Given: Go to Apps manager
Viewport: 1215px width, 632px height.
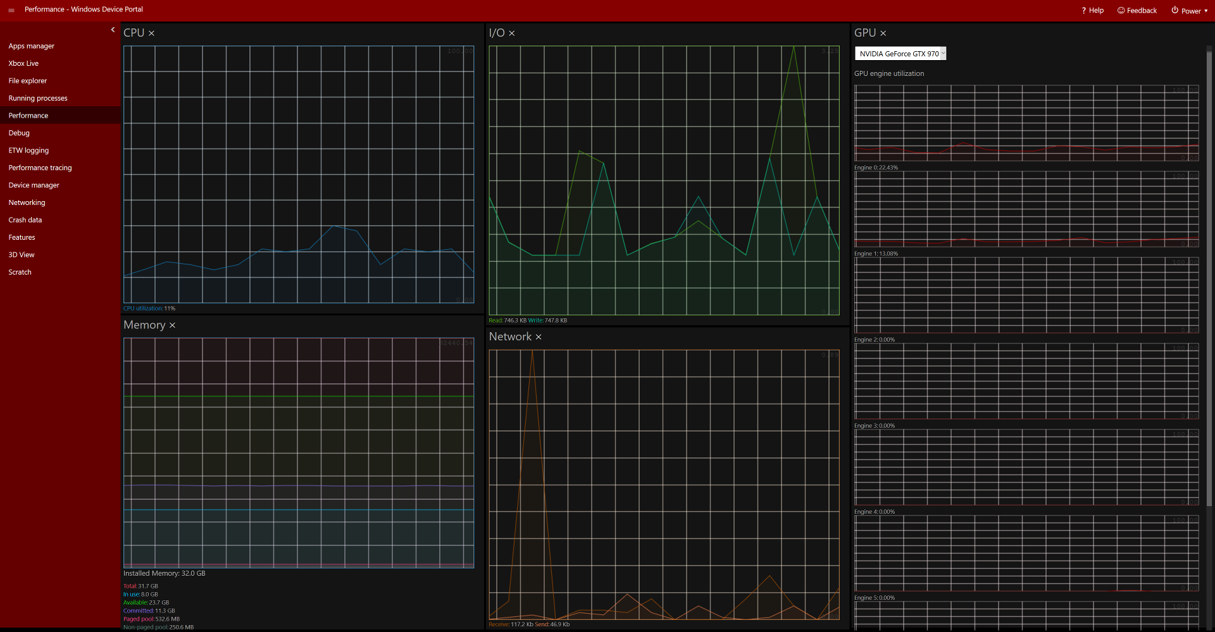Looking at the screenshot, I should tap(60, 46).
